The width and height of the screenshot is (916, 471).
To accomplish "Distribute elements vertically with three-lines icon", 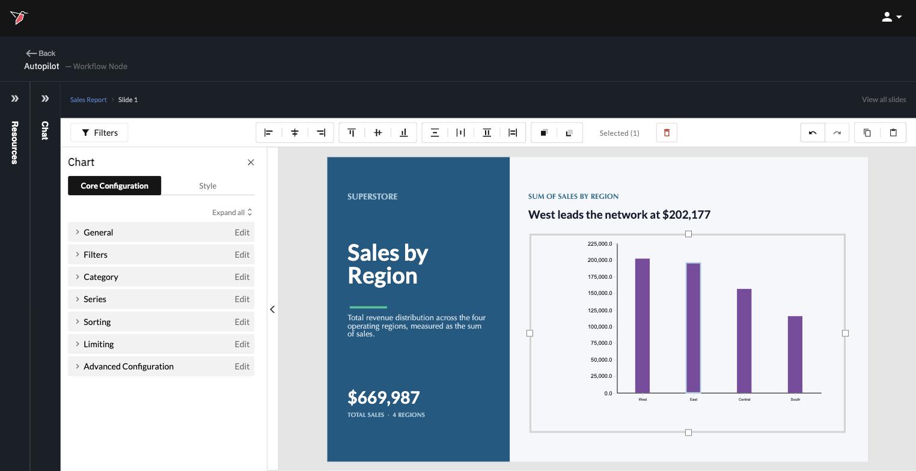I will (435, 133).
